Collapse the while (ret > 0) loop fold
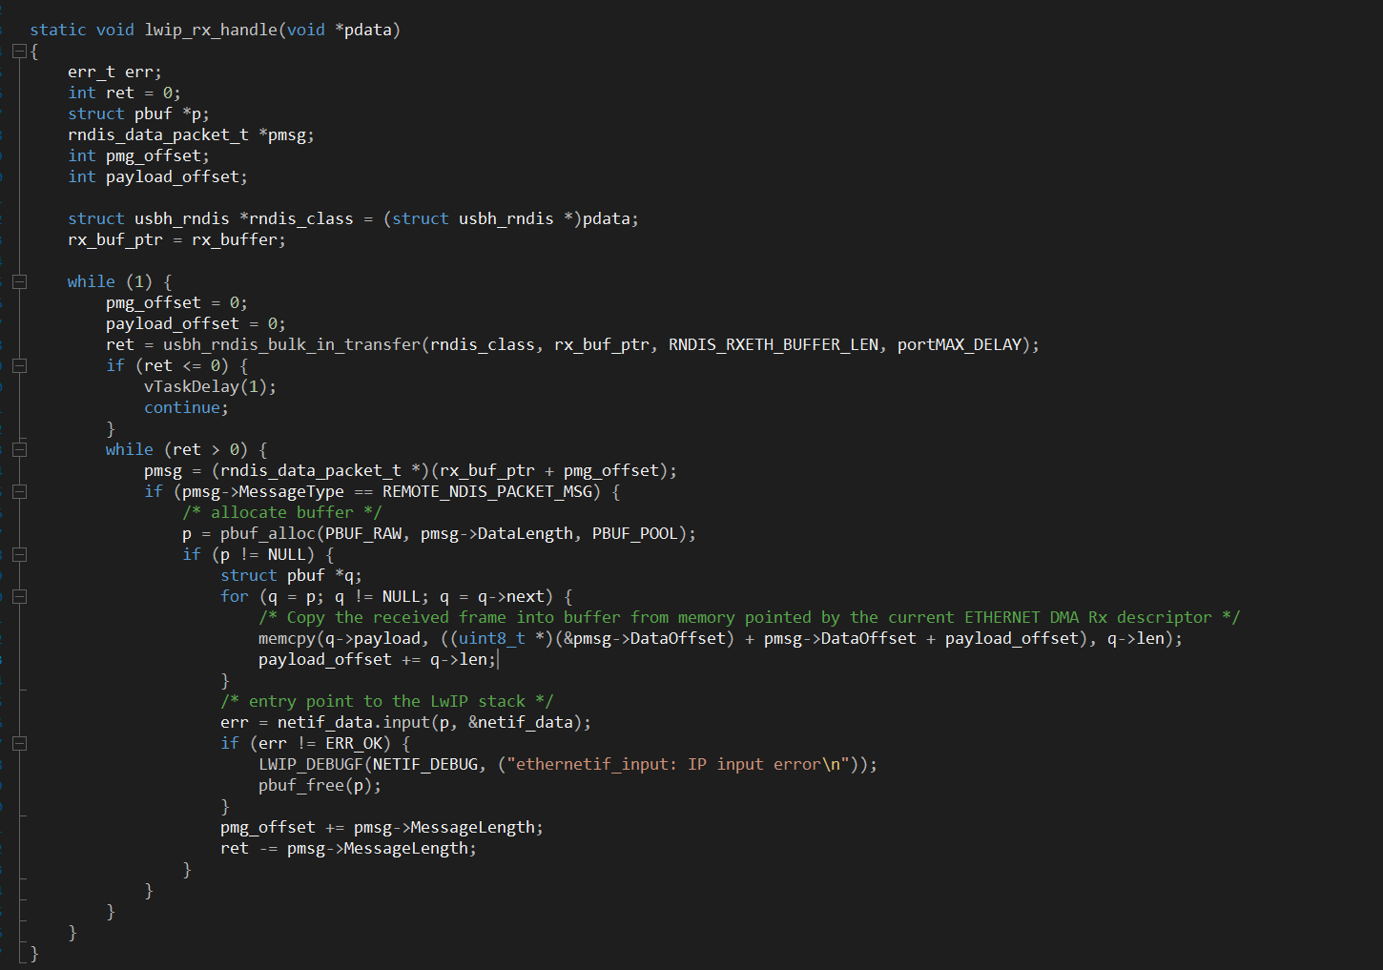 [x=19, y=449]
